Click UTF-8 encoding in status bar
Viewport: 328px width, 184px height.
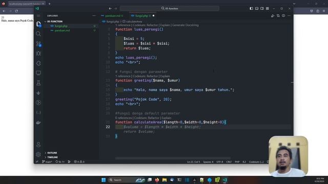click(220, 162)
